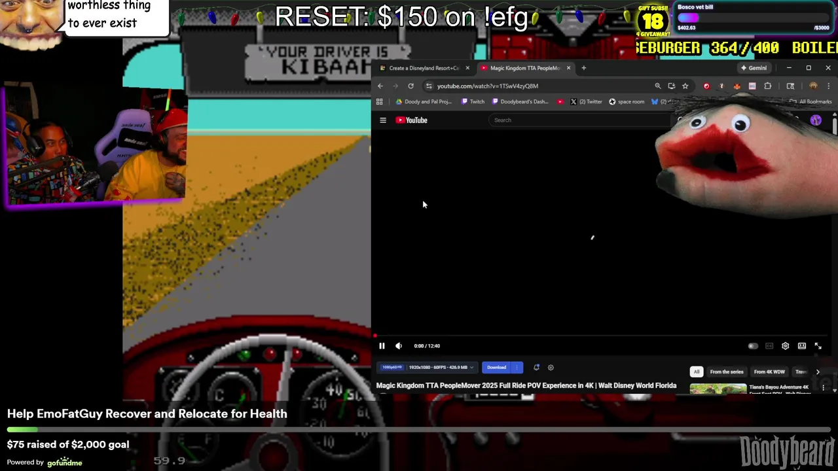
Task: Select the All filter chip
Action: point(697,372)
